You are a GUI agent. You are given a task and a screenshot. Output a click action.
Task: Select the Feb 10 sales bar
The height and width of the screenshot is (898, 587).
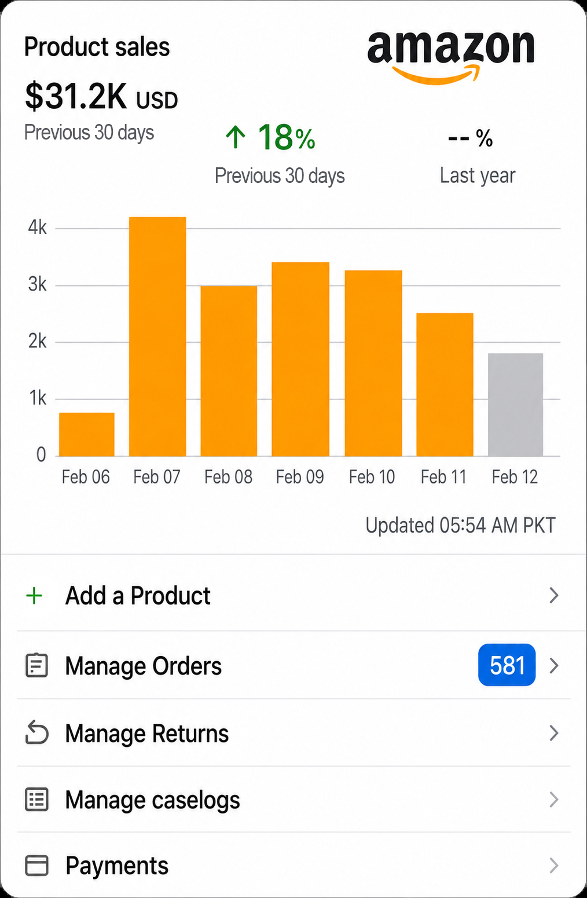pos(373,363)
